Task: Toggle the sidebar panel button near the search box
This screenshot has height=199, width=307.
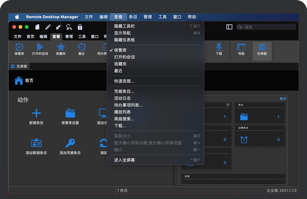Action: (x=229, y=27)
